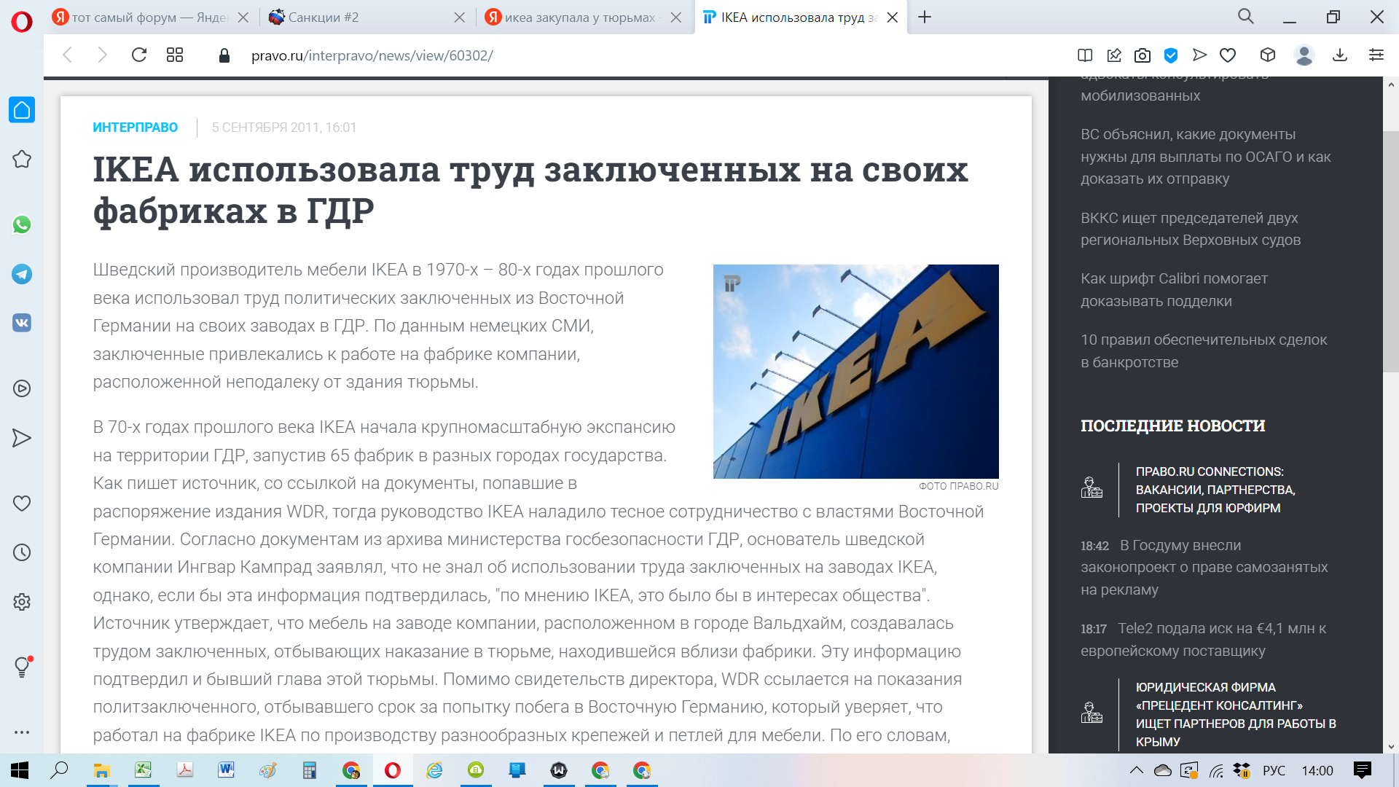Switch input language РУС
Image resolution: width=1399 pixels, height=787 pixels.
tap(1274, 770)
